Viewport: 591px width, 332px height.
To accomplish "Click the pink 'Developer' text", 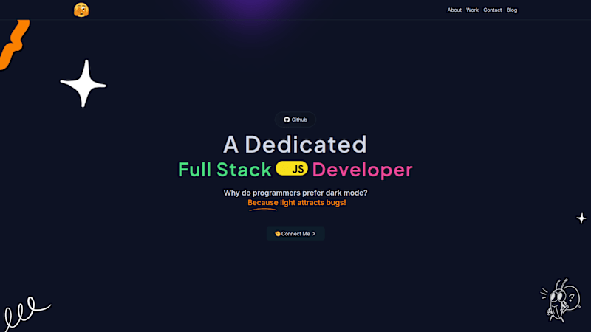I will tap(362, 170).
